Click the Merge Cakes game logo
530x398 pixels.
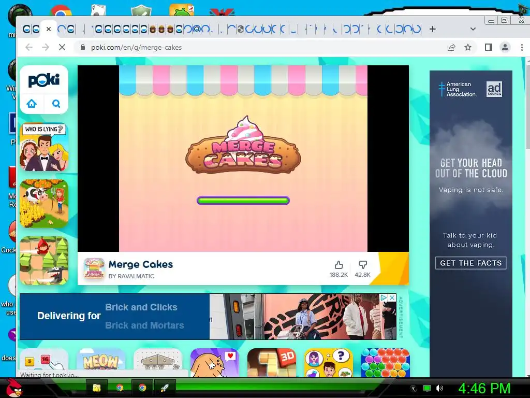point(243,145)
